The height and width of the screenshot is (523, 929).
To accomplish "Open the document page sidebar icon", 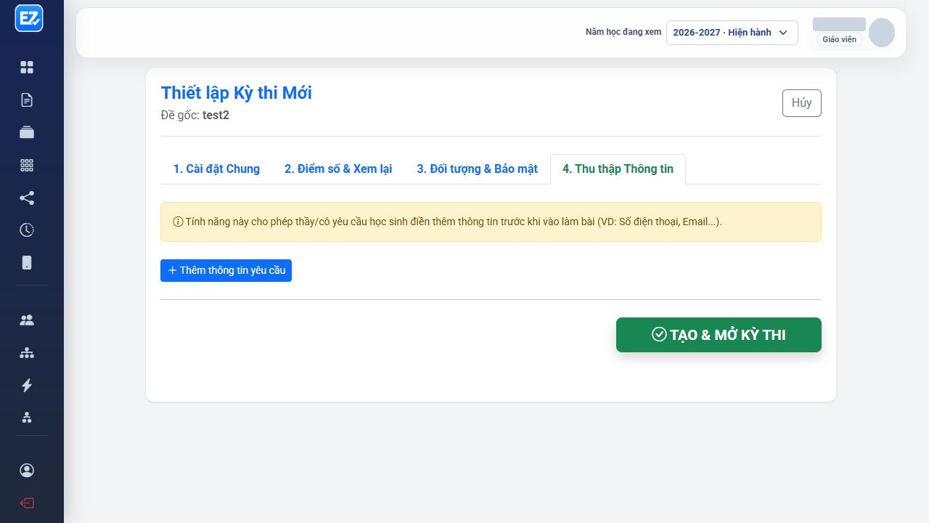I will point(27,100).
